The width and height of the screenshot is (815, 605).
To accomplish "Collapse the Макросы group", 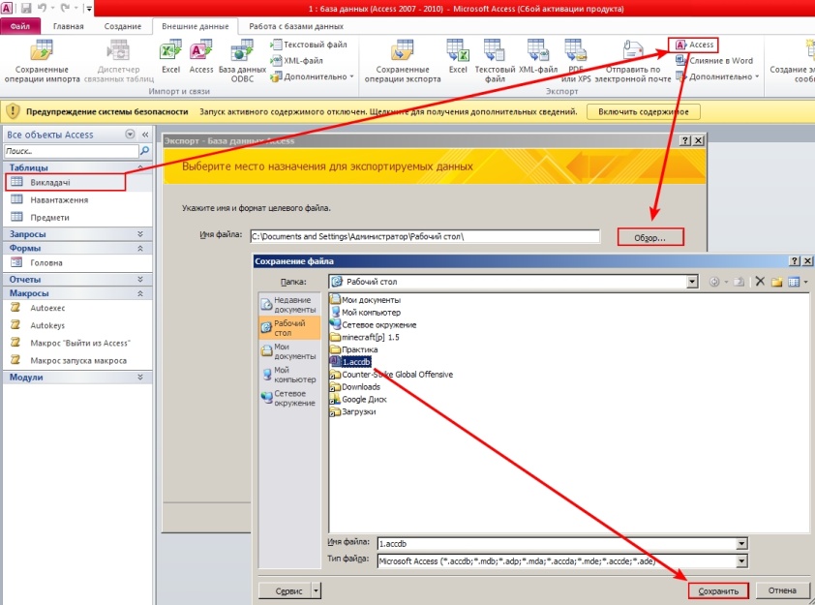I will tap(140, 293).
